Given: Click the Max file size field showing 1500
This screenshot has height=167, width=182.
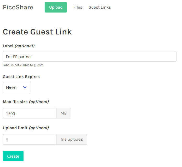Looking at the screenshot, I should (30, 113).
